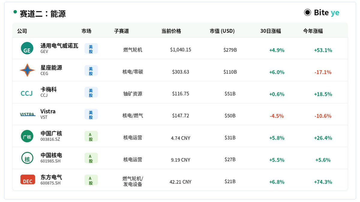The image size is (360, 202).
Task: Click the 当前价格 column header
Action: (171, 31)
